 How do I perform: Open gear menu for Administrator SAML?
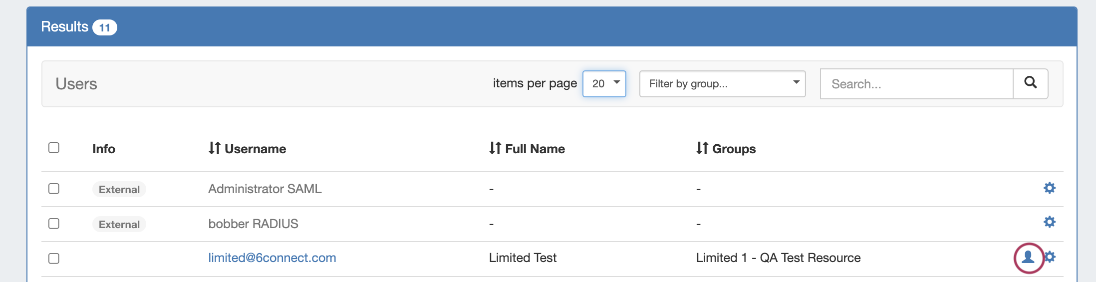point(1050,188)
